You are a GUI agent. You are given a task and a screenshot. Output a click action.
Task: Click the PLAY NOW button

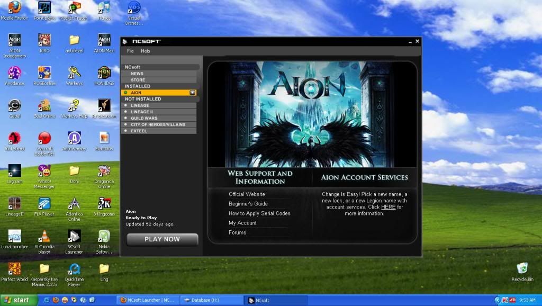(162, 239)
